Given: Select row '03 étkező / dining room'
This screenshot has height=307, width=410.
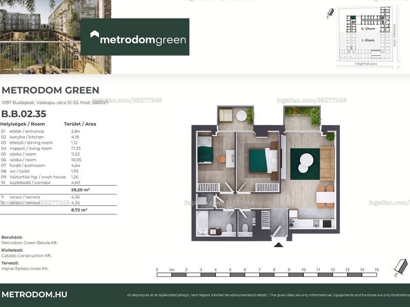Looking at the screenshot, I should click(39, 143).
